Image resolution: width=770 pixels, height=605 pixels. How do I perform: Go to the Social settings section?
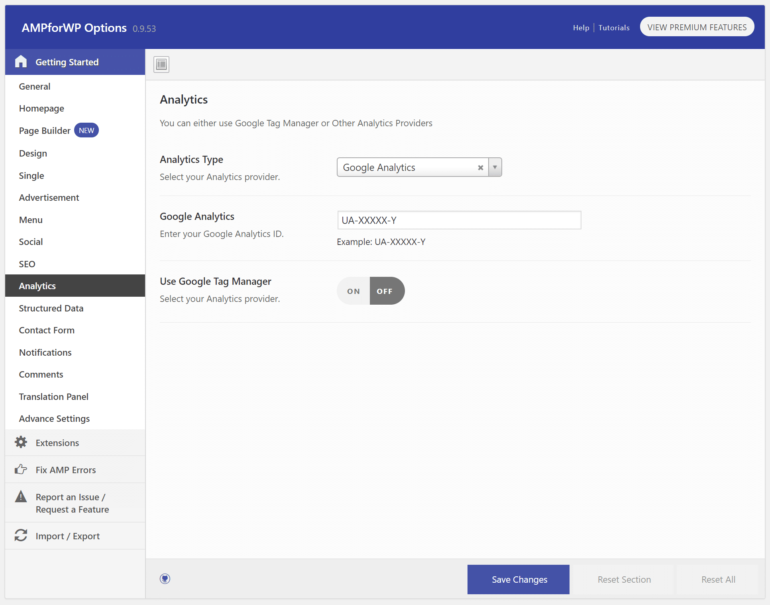(75, 242)
